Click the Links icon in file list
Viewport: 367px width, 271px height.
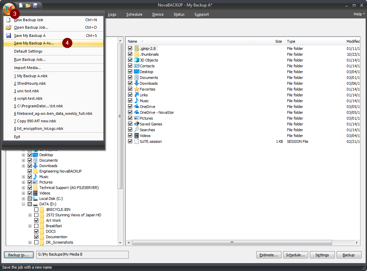137,95
